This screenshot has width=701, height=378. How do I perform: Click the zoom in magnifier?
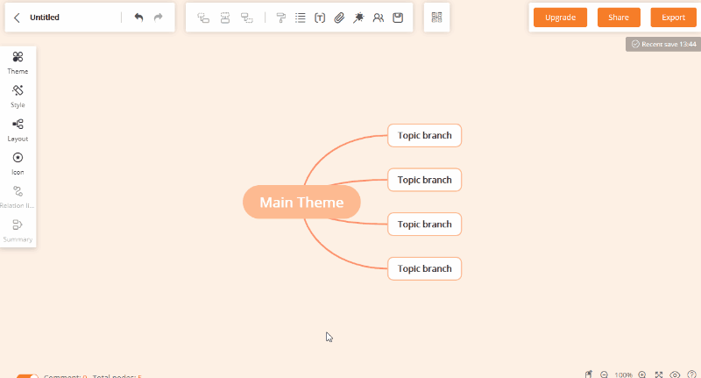pyautogui.click(x=642, y=374)
